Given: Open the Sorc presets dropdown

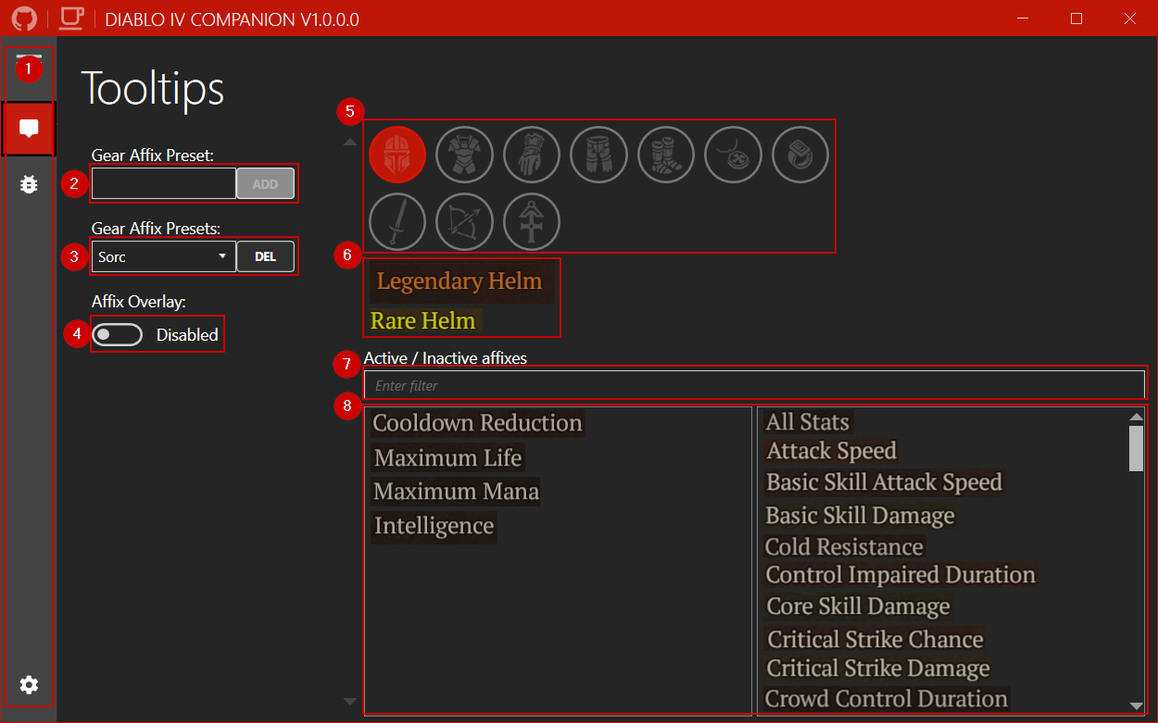Looking at the screenshot, I should click(164, 256).
